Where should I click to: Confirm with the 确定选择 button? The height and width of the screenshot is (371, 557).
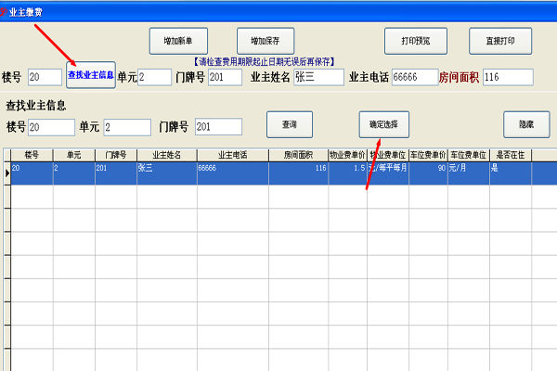pos(384,124)
